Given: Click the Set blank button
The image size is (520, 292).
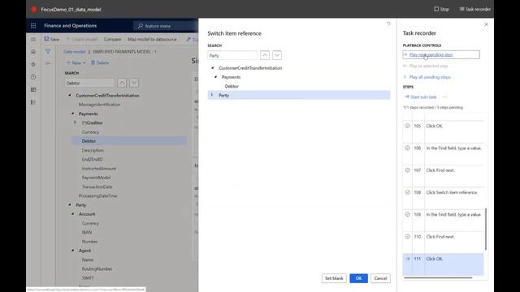Looking at the screenshot, I should pos(334,278).
